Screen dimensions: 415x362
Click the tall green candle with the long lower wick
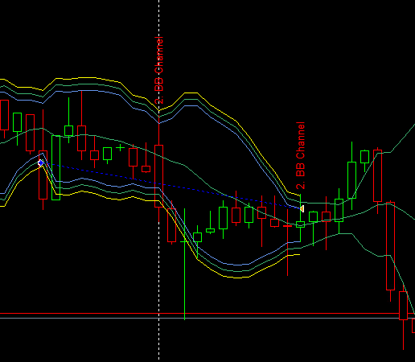point(184,264)
